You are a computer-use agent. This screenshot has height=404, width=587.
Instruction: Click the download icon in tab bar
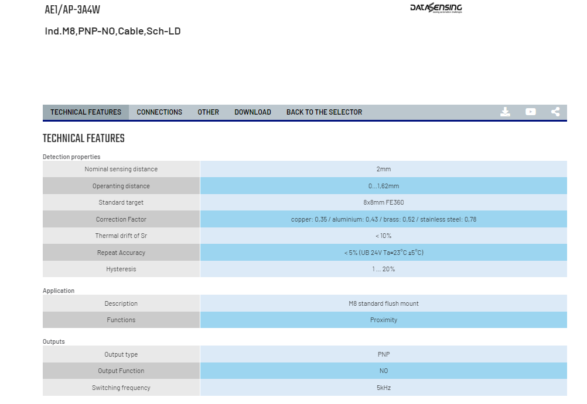[505, 112]
